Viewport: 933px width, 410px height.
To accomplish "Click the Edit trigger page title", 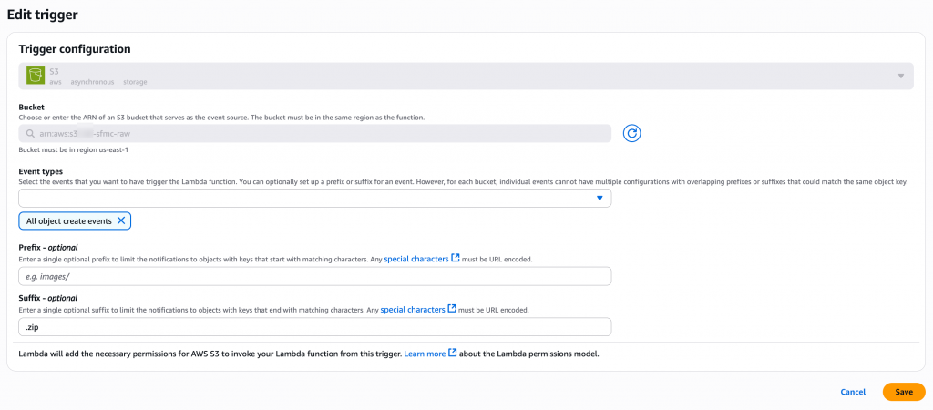I will [42, 15].
